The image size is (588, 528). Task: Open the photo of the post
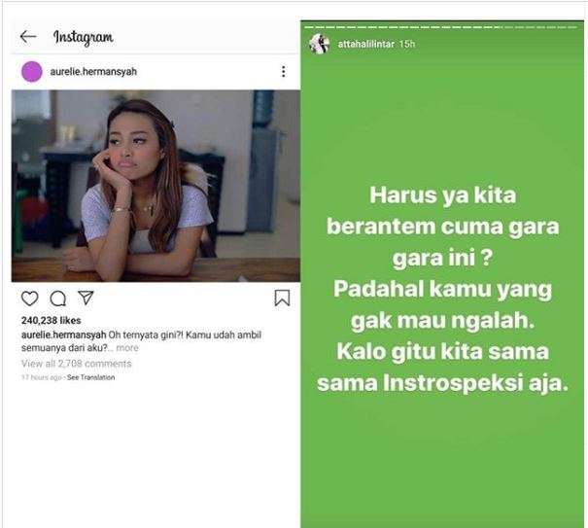point(156,186)
